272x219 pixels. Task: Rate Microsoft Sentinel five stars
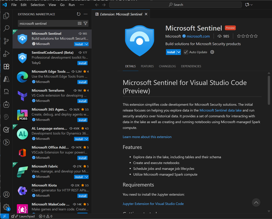pyautogui.click(x=255, y=36)
